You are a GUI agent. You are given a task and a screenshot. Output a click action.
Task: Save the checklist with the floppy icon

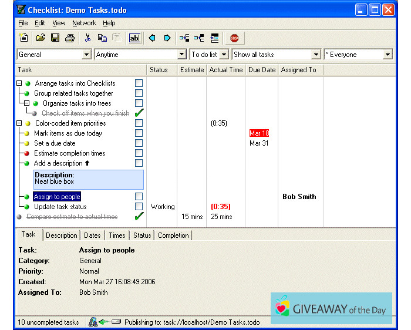pyautogui.click(x=55, y=38)
